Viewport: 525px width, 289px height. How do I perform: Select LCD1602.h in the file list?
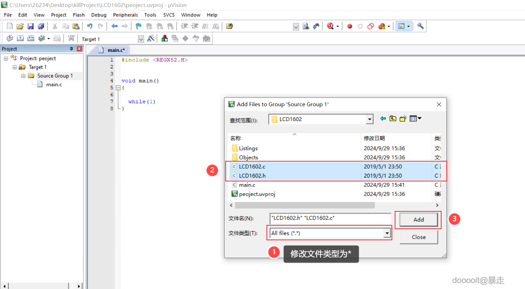click(251, 176)
